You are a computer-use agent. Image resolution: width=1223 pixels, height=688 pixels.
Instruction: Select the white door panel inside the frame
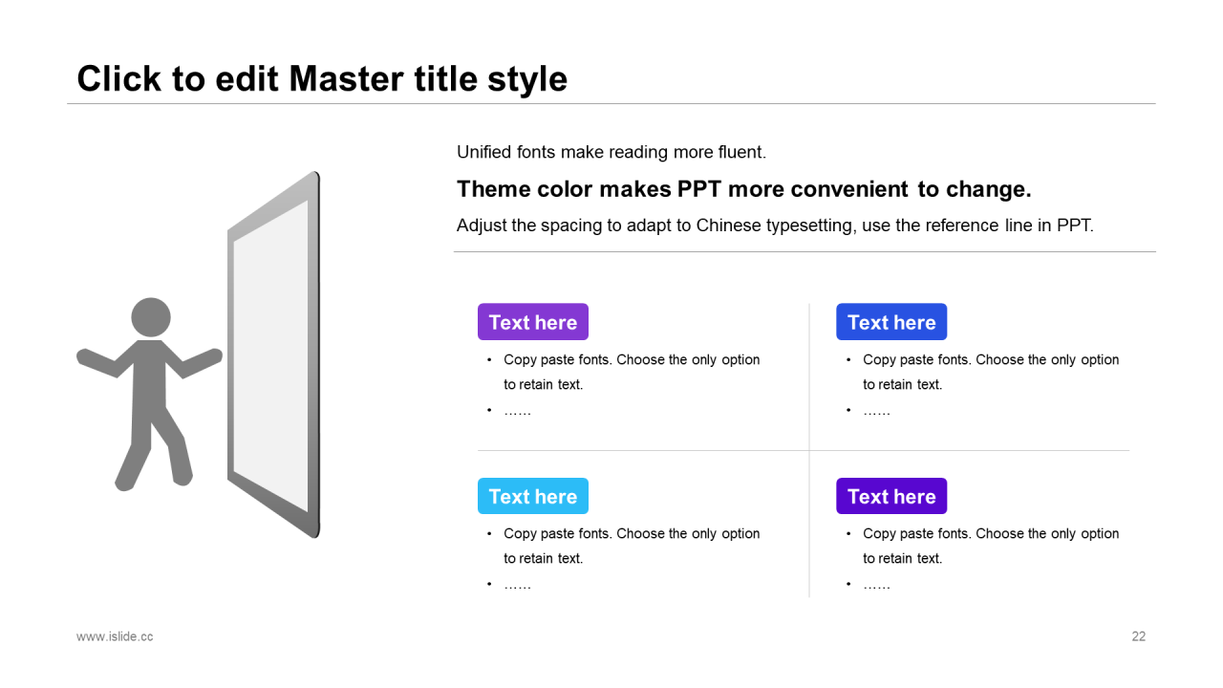point(271,355)
